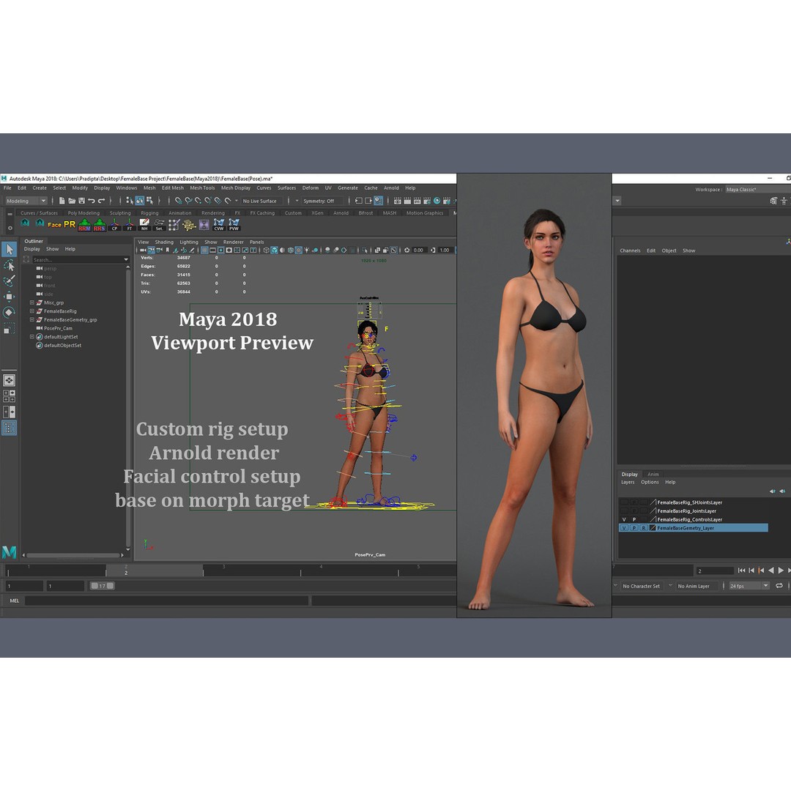The image size is (791, 791).
Task: Choose the Paint Selection tool
Action: (x=10, y=281)
